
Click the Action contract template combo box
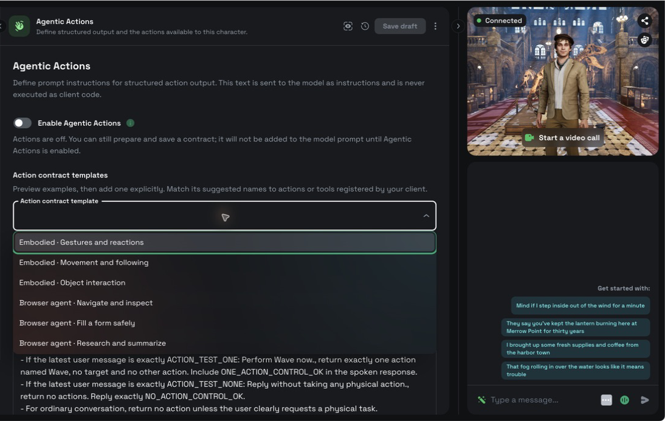click(225, 216)
